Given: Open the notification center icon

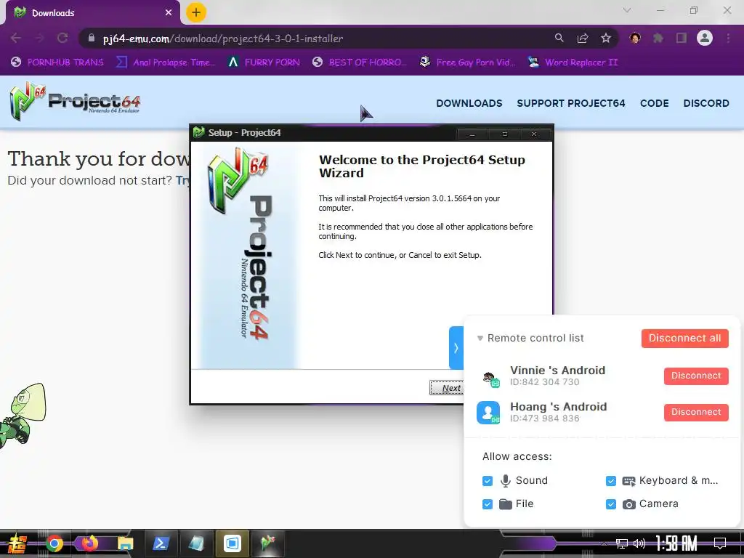Looking at the screenshot, I should point(720,543).
